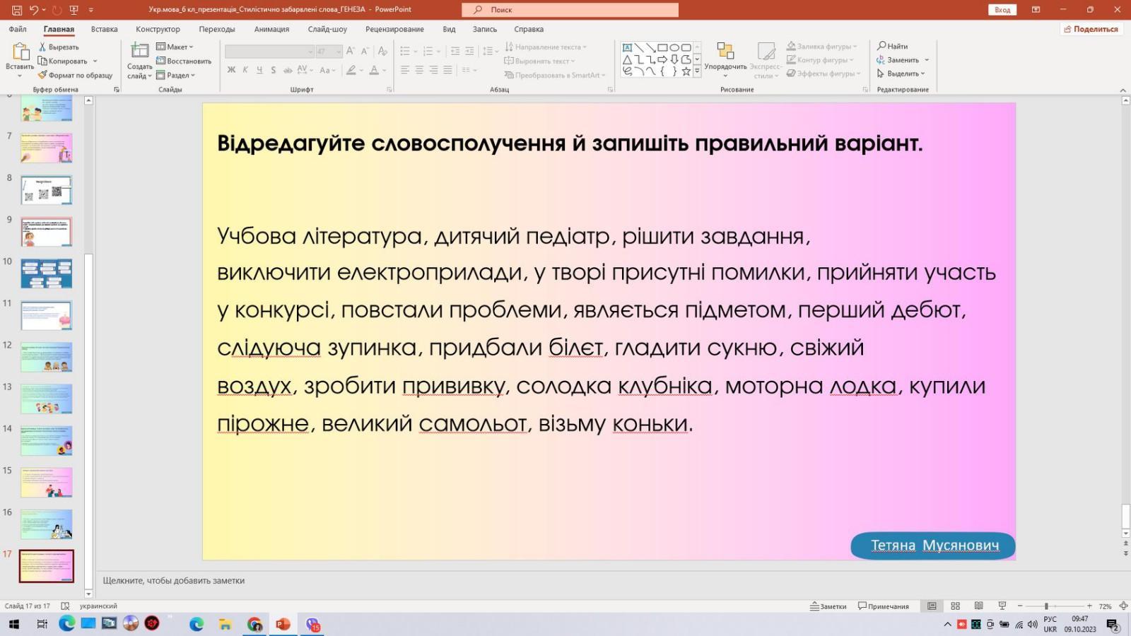Image resolution: width=1131 pixels, height=636 pixels.
Task: Toggle Comments (Примечания) pane in status bar
Action: point(884,606)
